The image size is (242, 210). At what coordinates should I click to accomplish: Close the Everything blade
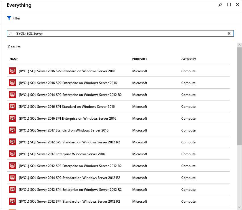coord(237,5)
